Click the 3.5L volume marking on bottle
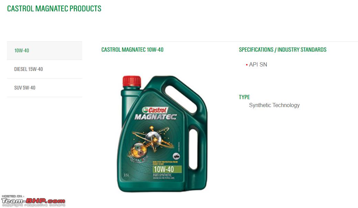The image size is (358, 208). (x=126, y=175)
